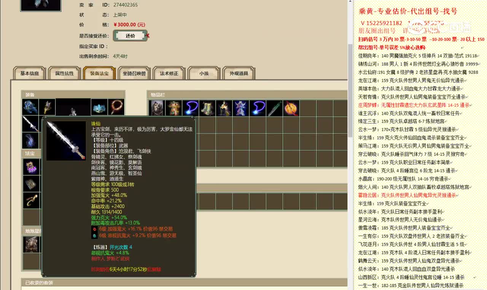Click the item name 诛仙 in tooltip
The image size is (487, 290).
tap(95, 124)
